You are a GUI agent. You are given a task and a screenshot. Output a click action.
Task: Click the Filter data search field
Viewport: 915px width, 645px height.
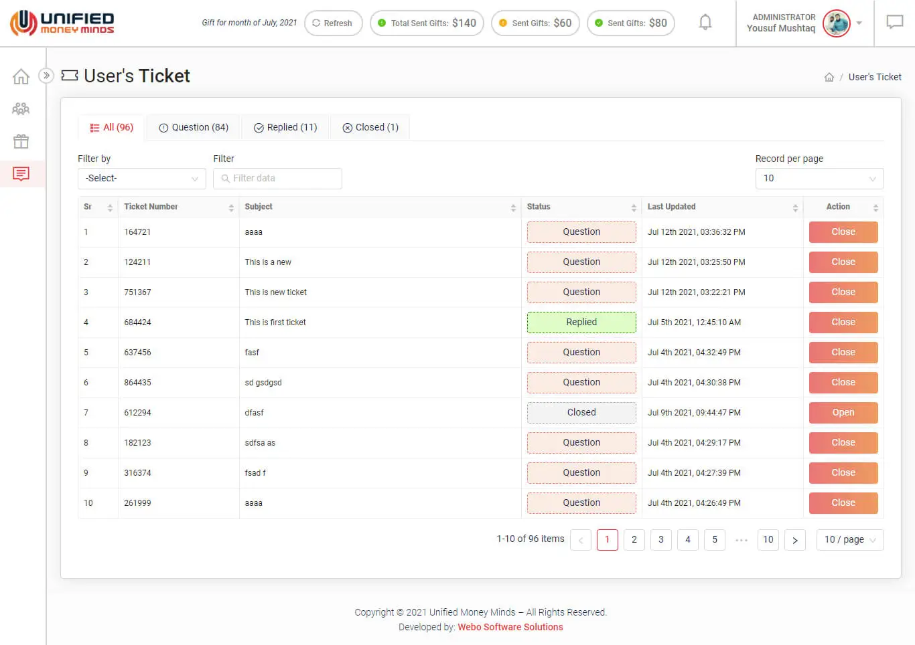coord(277,179)
